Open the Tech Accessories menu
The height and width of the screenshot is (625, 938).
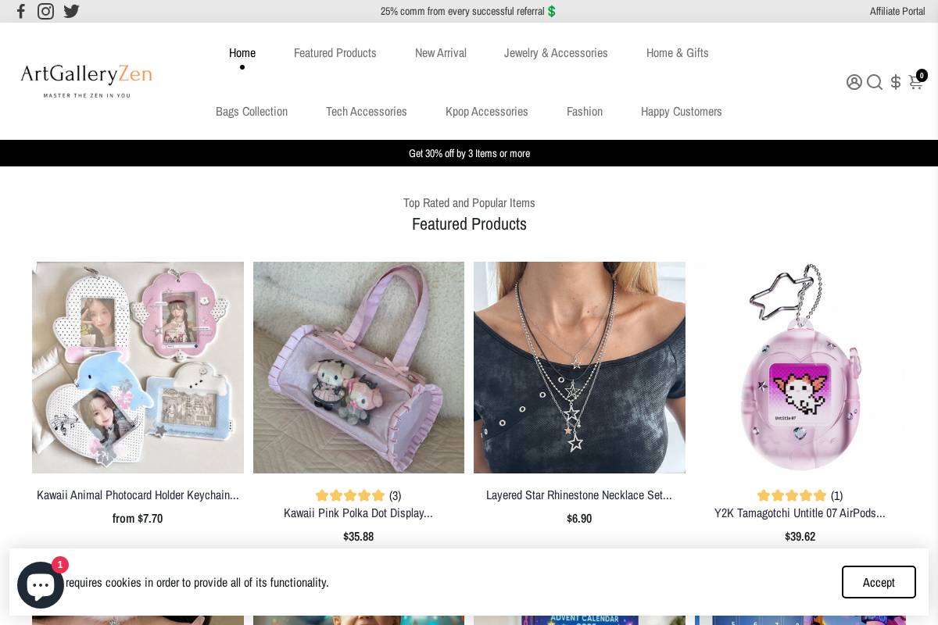[367, 112]
